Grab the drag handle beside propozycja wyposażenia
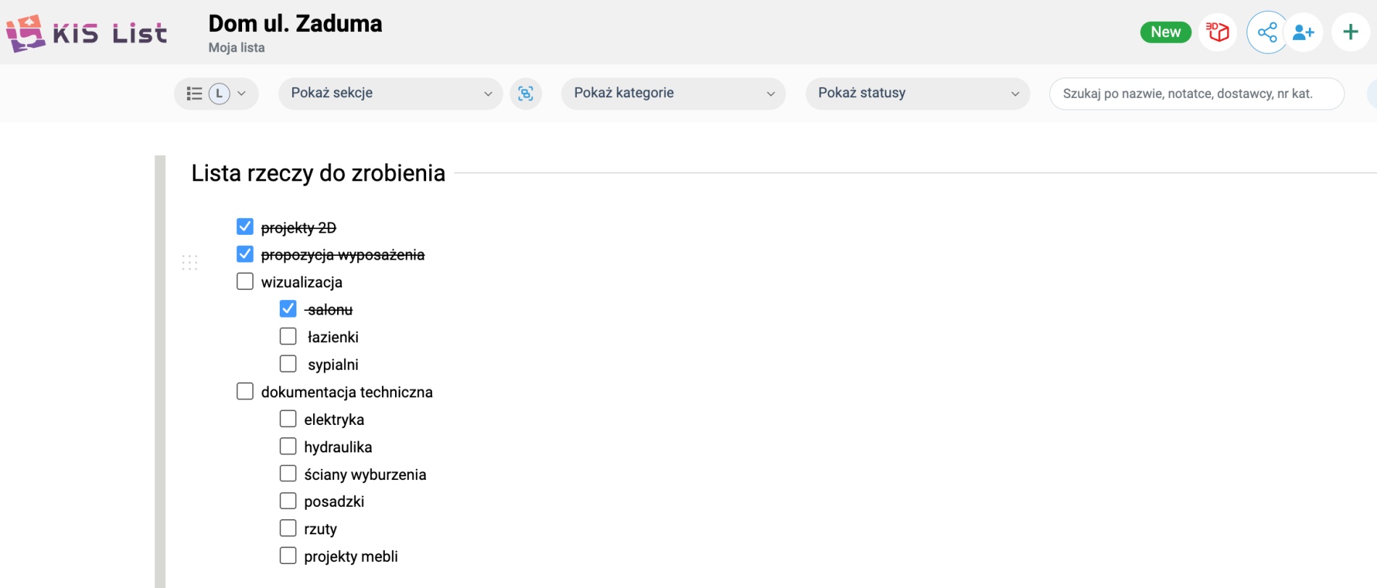The image size is (1377, 588). [190, 262]
